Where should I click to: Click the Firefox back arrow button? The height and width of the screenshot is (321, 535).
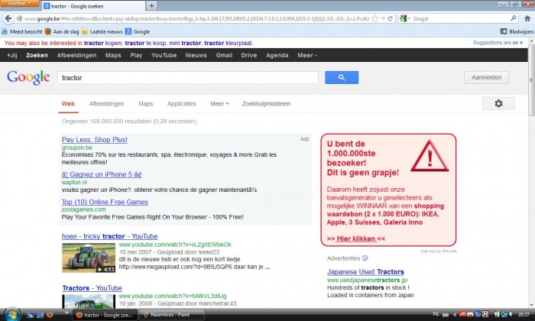(x=8, y=18)
